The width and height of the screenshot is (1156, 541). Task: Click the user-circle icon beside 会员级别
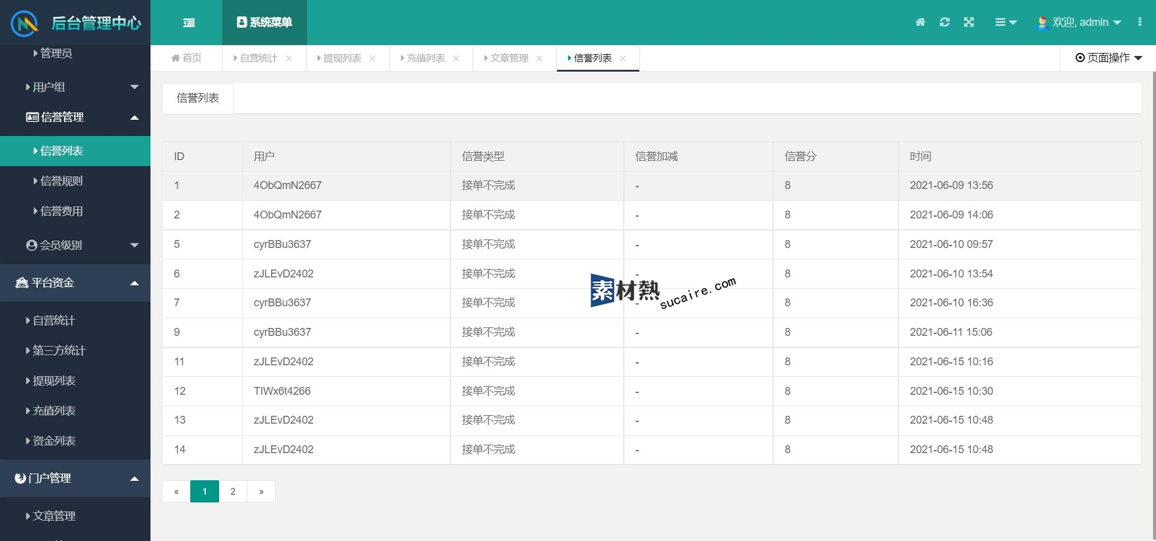(x=32, y=245)
